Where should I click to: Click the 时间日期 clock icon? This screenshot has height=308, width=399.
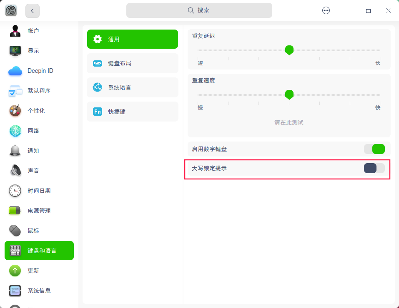15,191
